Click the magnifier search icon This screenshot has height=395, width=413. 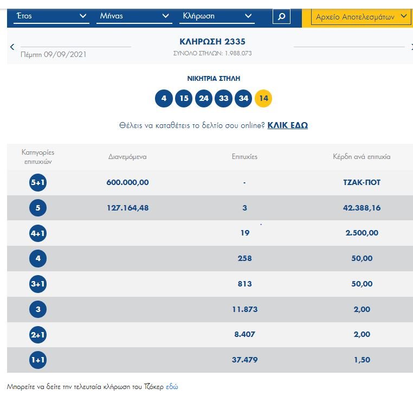coord(281,16)
